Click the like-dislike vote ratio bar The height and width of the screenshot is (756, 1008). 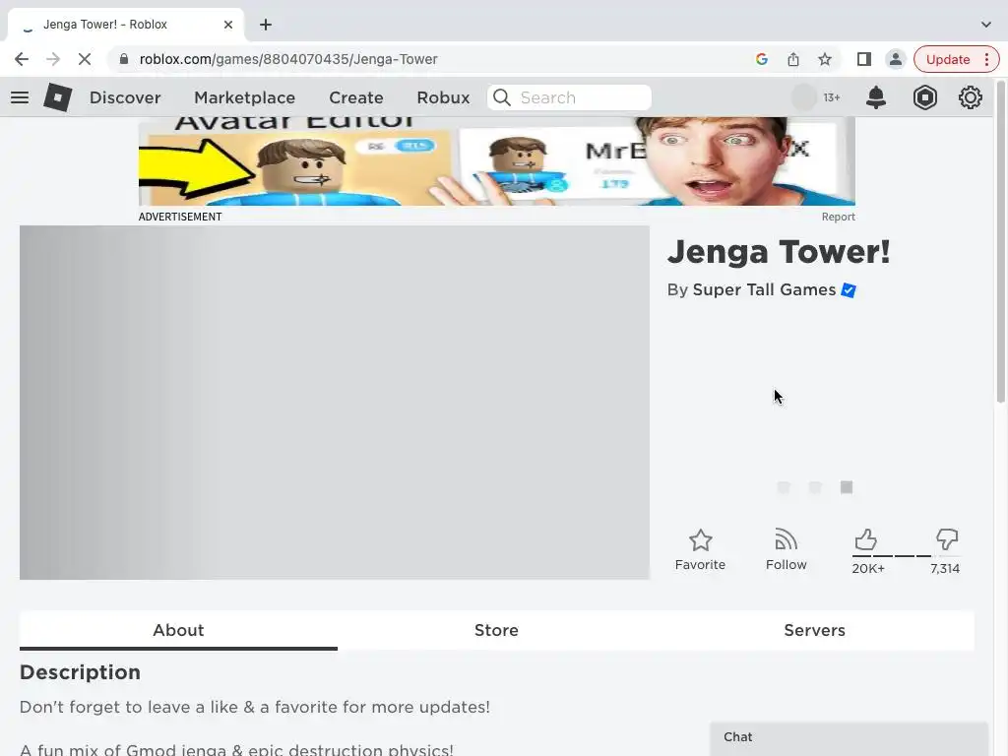click(906, 556)
